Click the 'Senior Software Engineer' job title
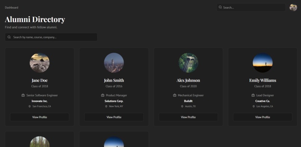 tap(42, 95)
